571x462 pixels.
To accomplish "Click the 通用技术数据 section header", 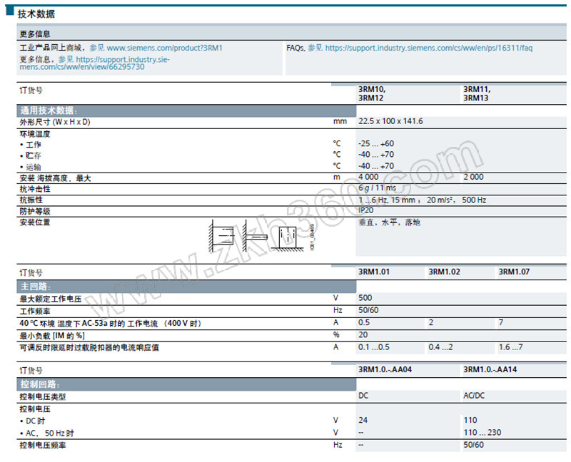I will click(x=186, y=111).
